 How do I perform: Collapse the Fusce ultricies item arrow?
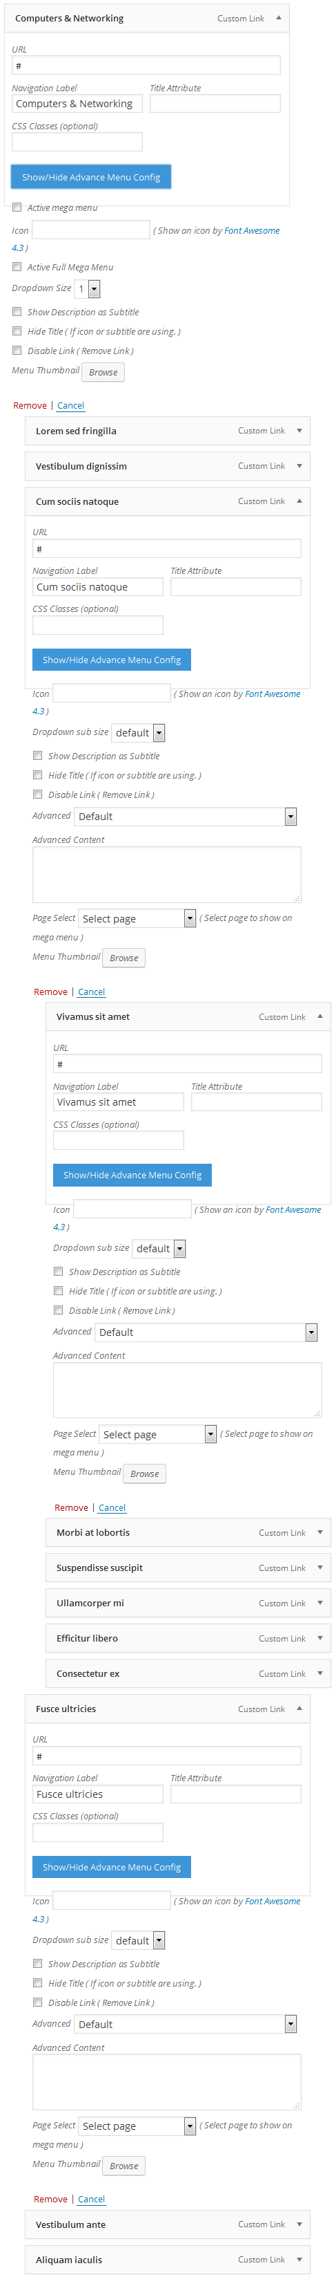click(x=300, y=1709)
